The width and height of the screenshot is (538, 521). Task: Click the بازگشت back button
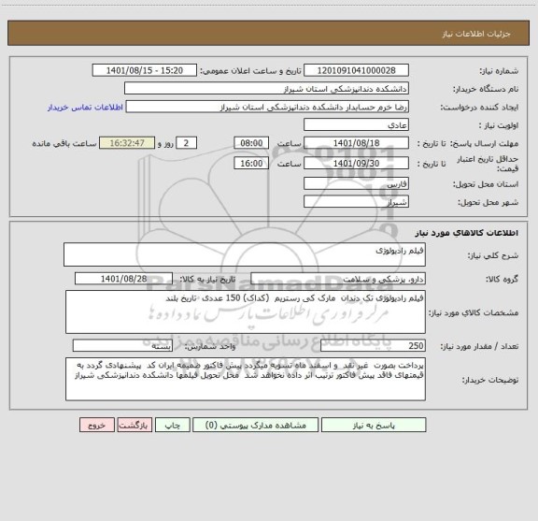click(134, 425)
